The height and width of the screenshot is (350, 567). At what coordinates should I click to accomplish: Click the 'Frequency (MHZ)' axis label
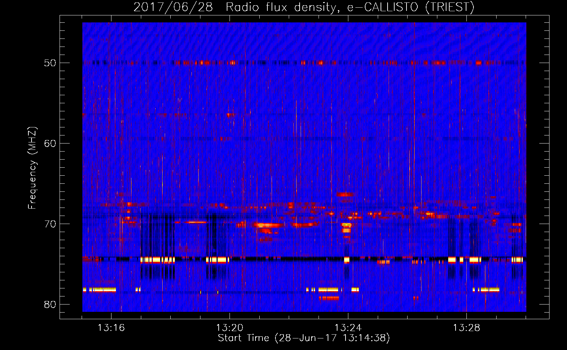(x=32, y=168)
